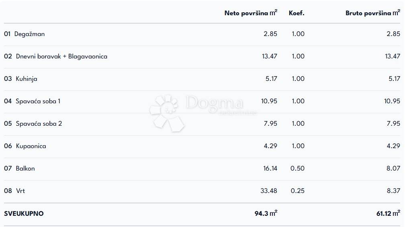407x227 pixels.
Task: Click the Balkon gross area 8.07
Action: tap(393, 169)
